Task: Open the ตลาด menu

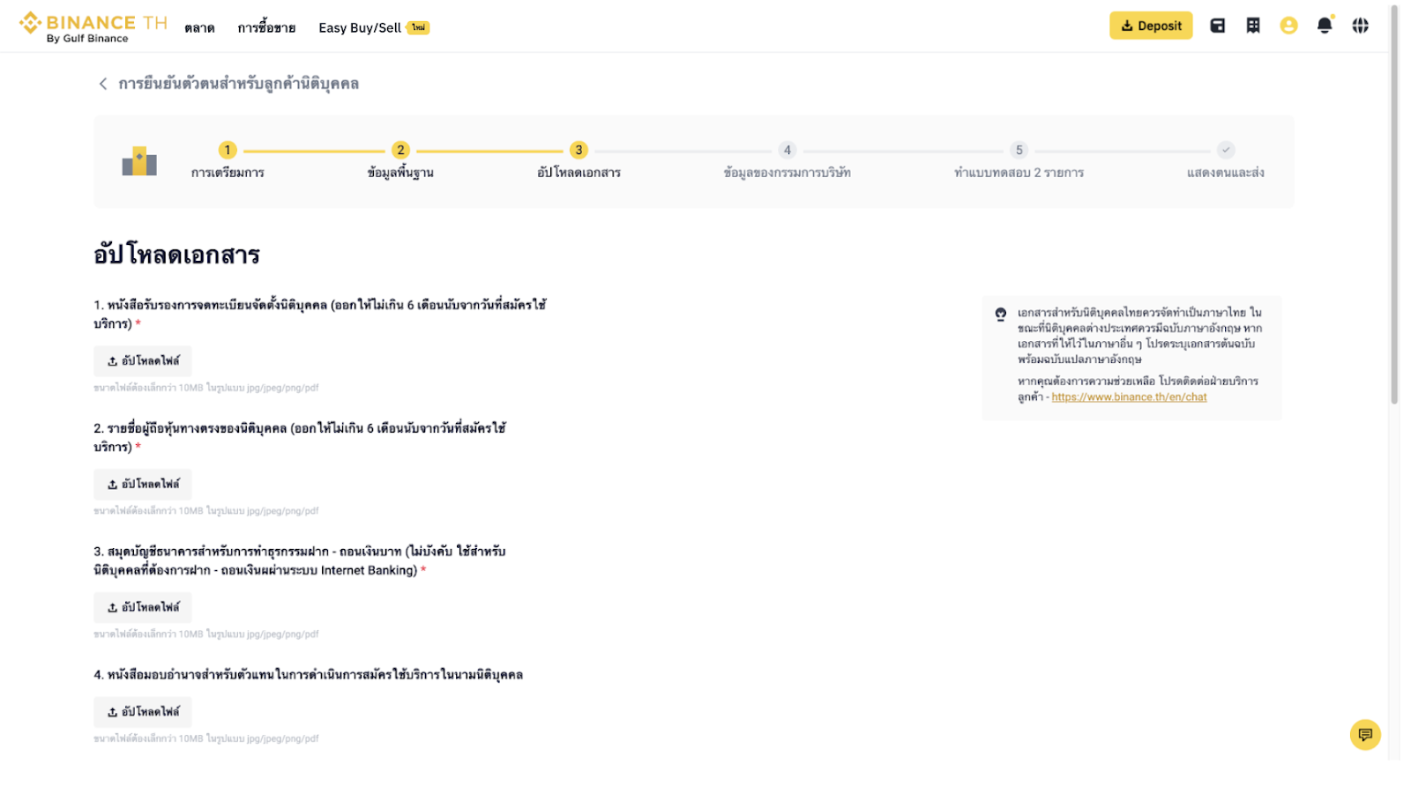Action: point(199,28)
